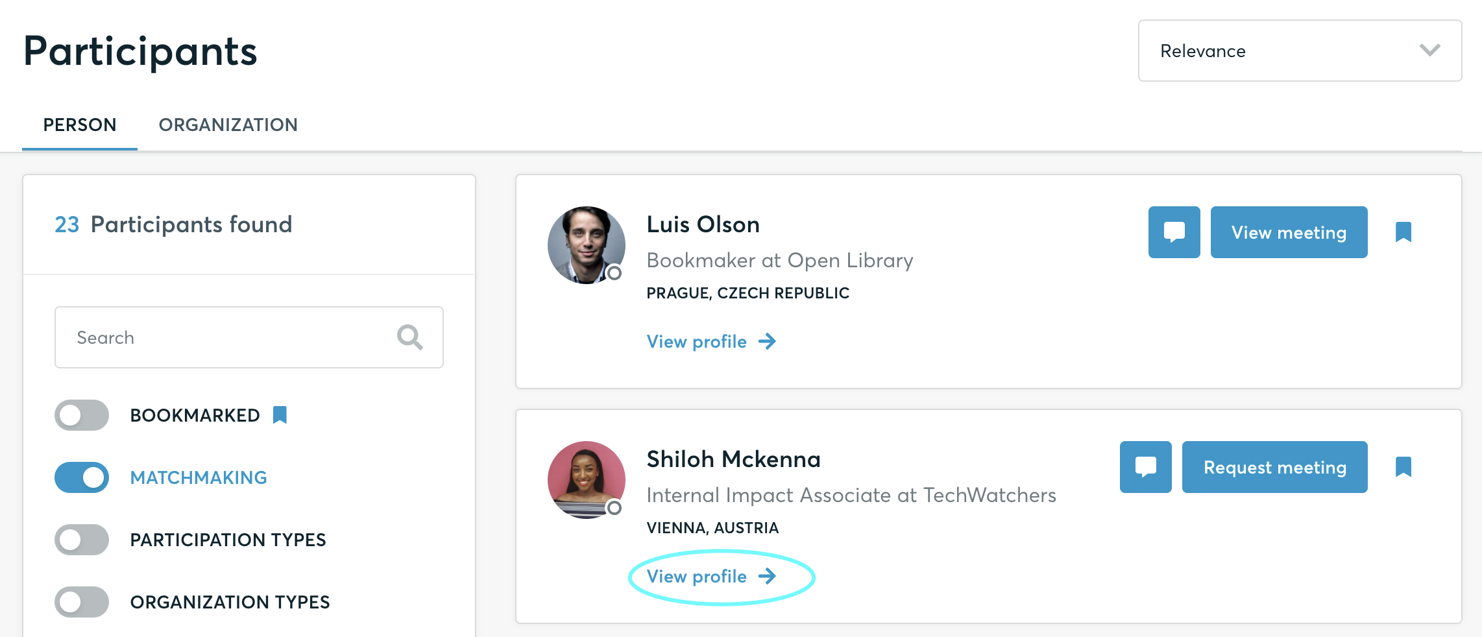Turn on Organization Types toggle
Image resolution: width=1482 pixels, height=637 pixels.
(82, 602)
